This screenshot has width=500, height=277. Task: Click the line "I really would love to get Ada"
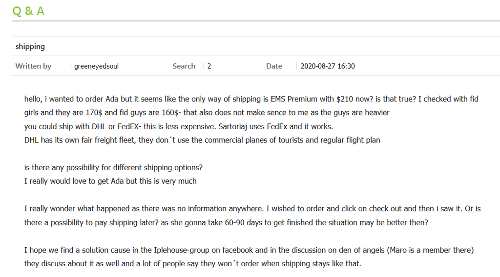coord(110,181)
